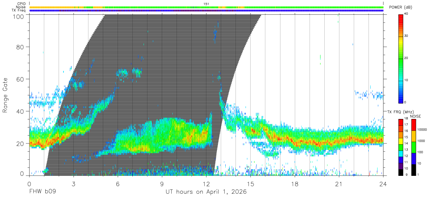Click the cyan 12–13 MHz swatch in TX FRQ legend

pos(401,154)
